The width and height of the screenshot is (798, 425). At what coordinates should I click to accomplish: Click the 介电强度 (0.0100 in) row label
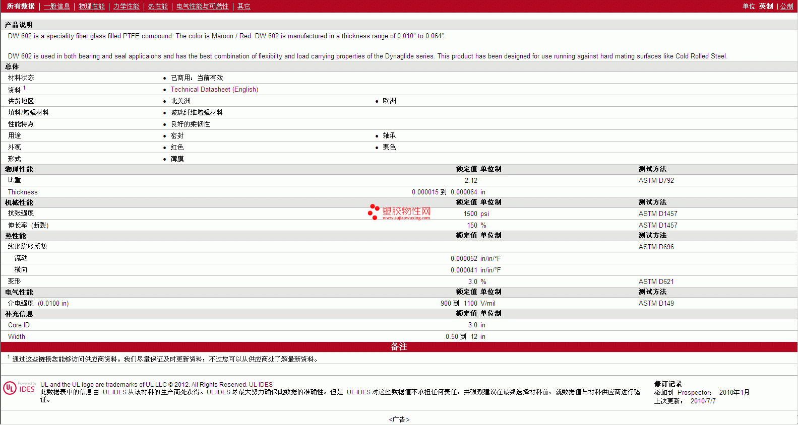coord(38,303)
